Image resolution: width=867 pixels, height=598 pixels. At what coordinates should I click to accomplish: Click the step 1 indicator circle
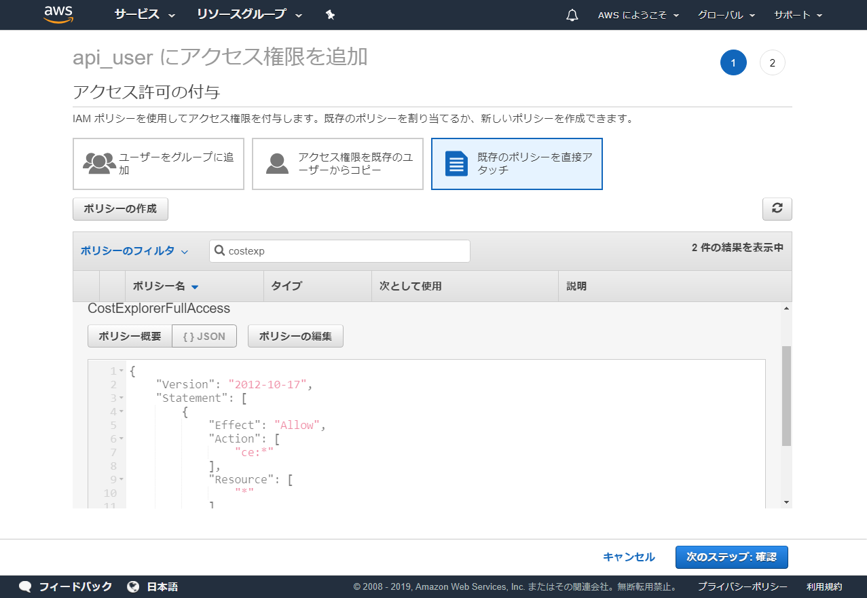coord(733,63)
